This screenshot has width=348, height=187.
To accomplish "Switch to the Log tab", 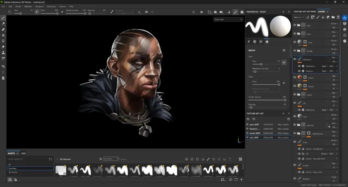I will pos(23,153).
